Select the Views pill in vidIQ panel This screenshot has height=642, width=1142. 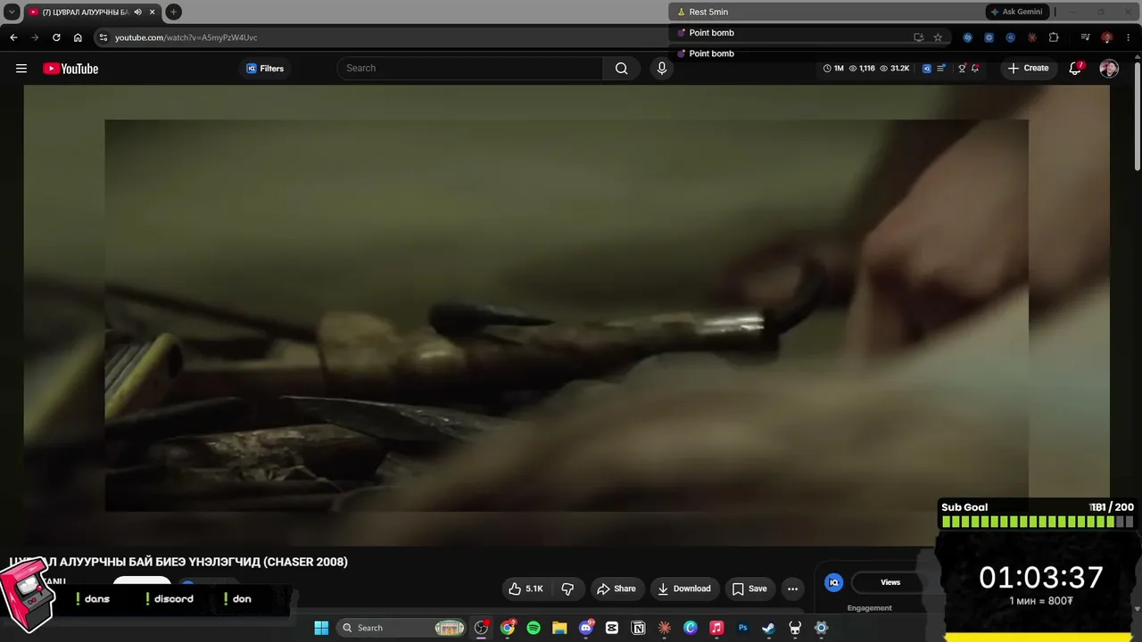point(890,582)
